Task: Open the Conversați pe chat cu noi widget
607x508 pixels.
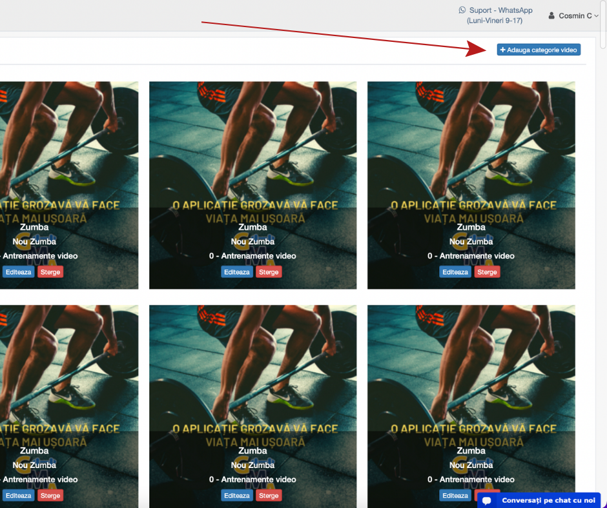Action: tap(539, 500)
